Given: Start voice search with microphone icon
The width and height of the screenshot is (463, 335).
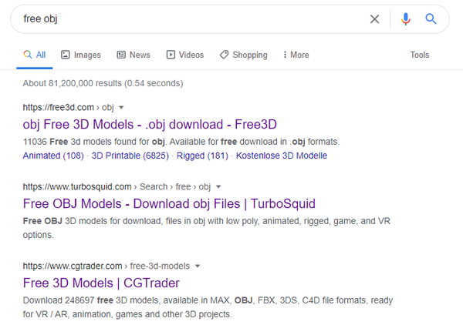Looking at the screenshot, I should [x=406, y=19].
